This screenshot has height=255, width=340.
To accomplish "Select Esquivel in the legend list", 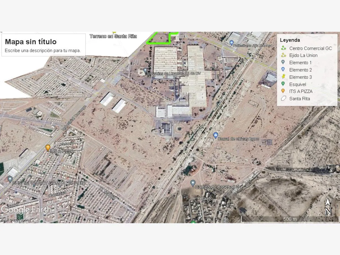I will 293,84.
